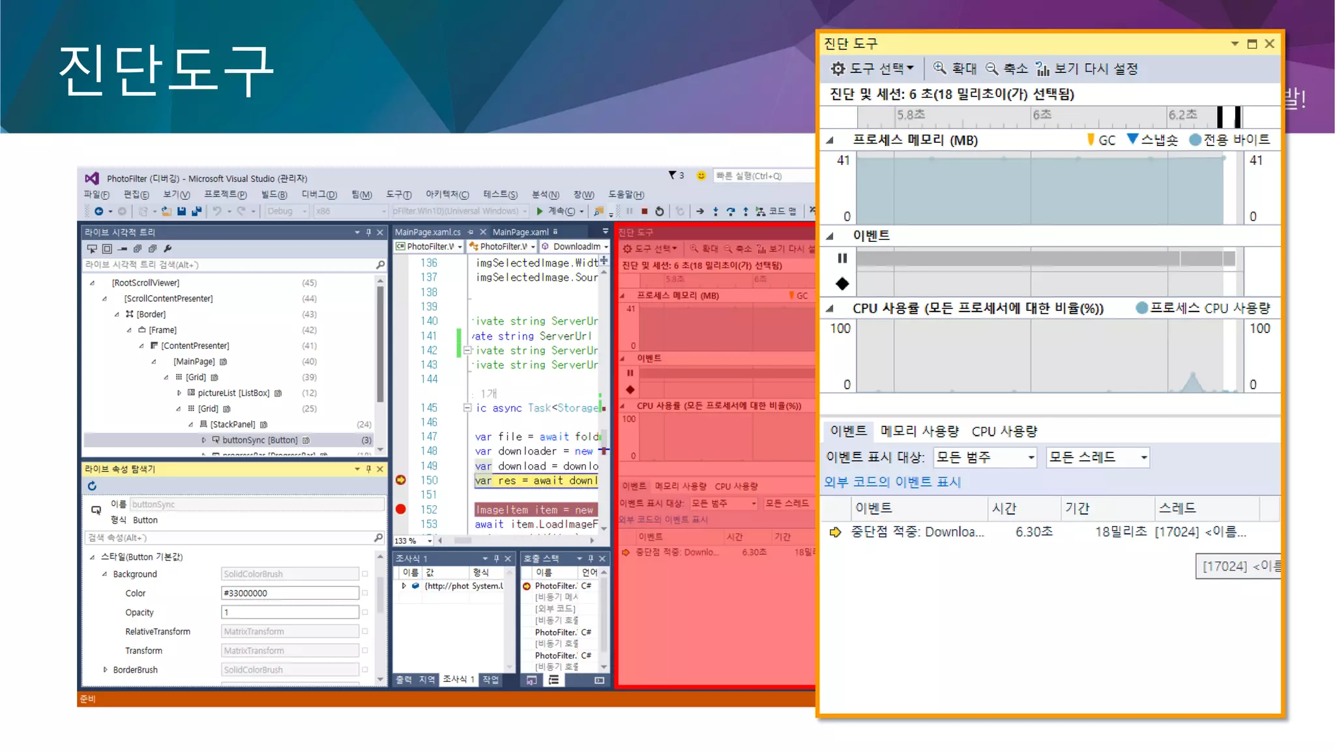The height and width of the screenshot is (751, 1335).
Task: Click the Zoom In (확대) magnifier icon
Action: click(x=939, y=68)
